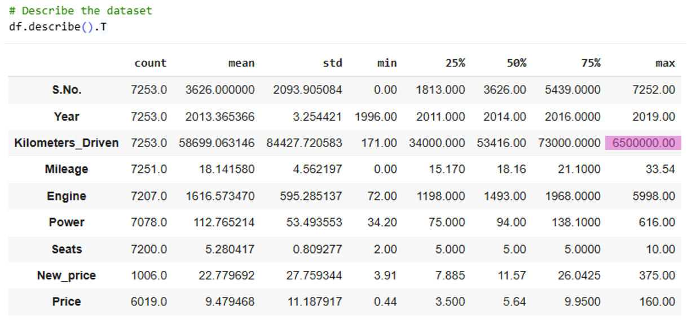Click the 'min' column header
The height and width of the screenshot is (320, 687).
(x=387, y=63)
